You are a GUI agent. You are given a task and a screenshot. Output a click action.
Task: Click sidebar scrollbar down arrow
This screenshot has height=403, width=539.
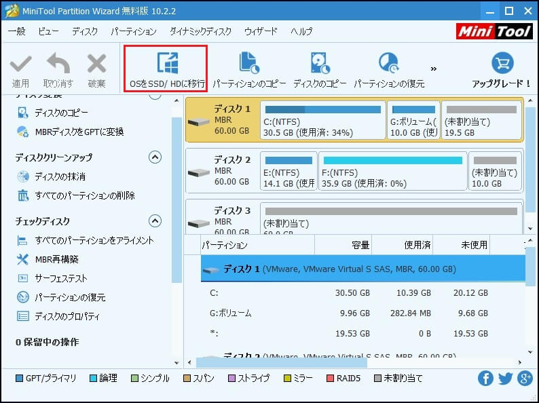(176, 363)
